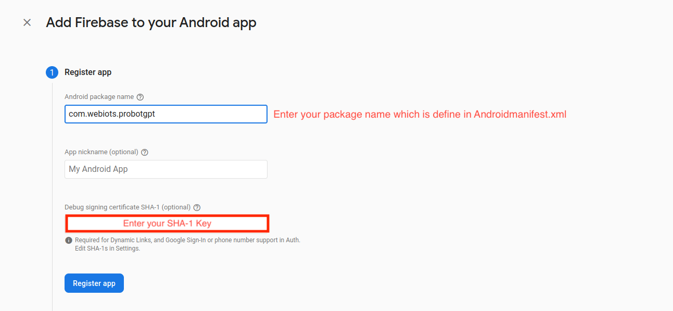Click the help icon beside Android package name
Screen dimensions: 673x311
[x=140, y=97]
